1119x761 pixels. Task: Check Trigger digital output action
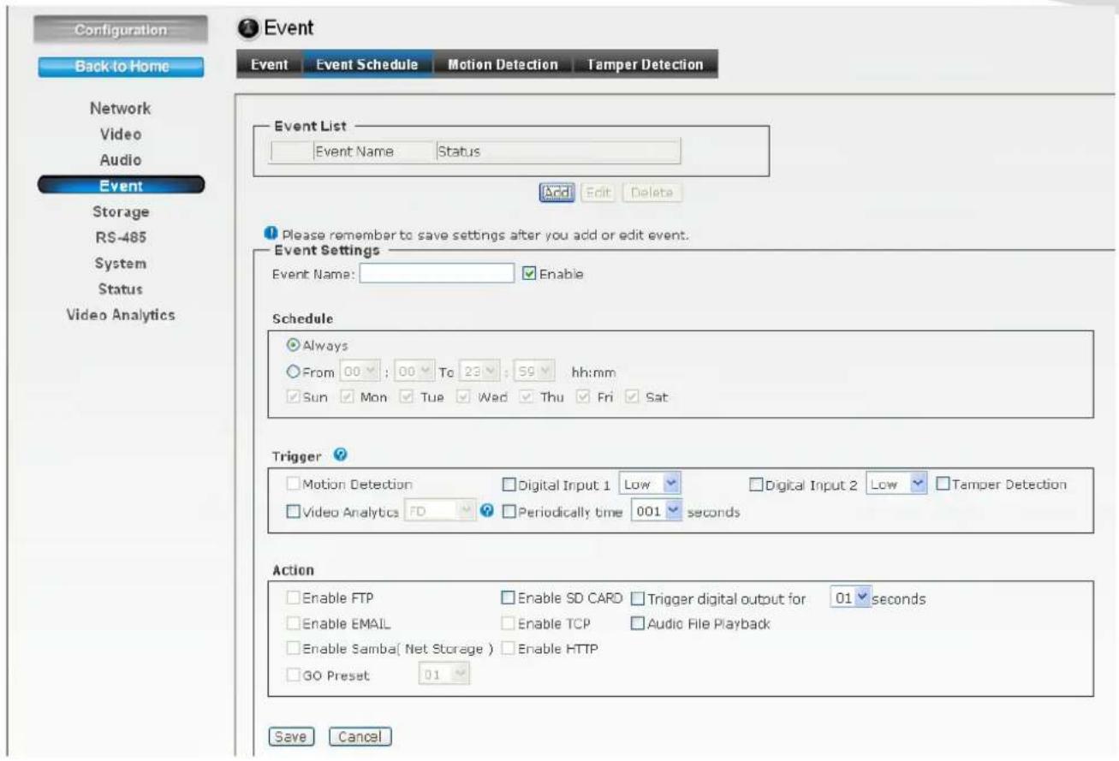[x=638, y=598]
